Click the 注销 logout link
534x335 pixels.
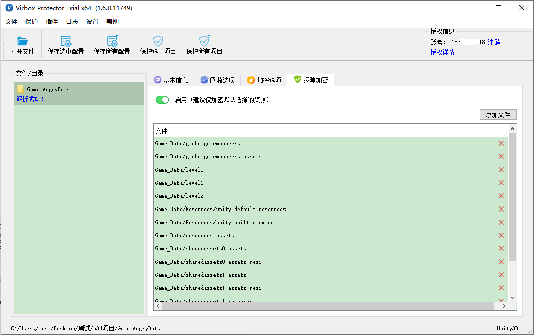[494, 42]
